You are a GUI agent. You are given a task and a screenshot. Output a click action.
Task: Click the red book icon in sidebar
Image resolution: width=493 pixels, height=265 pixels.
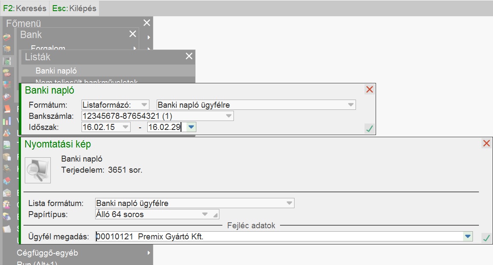click(7, 109)
